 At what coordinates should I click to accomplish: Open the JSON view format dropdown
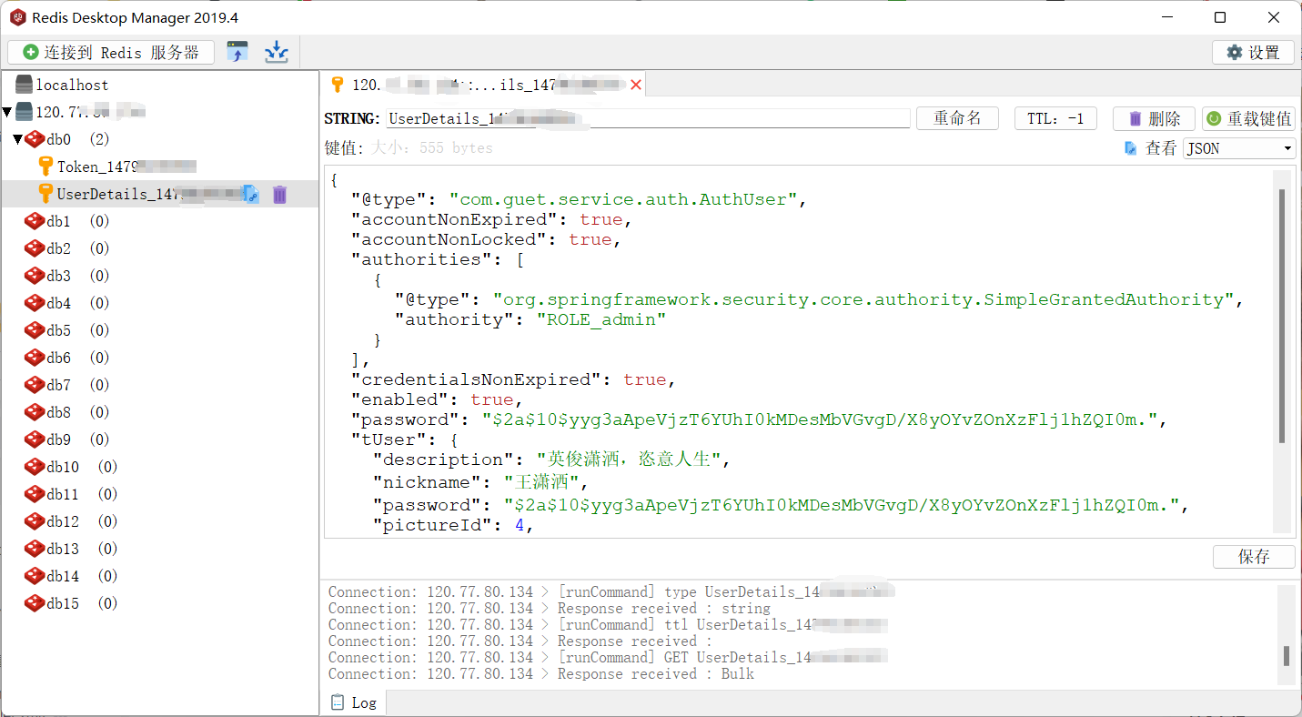(1239, 148)
